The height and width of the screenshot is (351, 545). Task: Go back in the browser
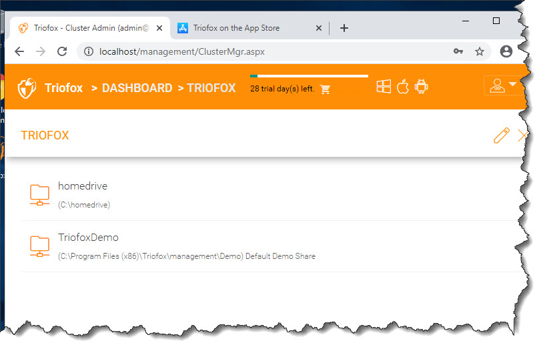[19, 51]
